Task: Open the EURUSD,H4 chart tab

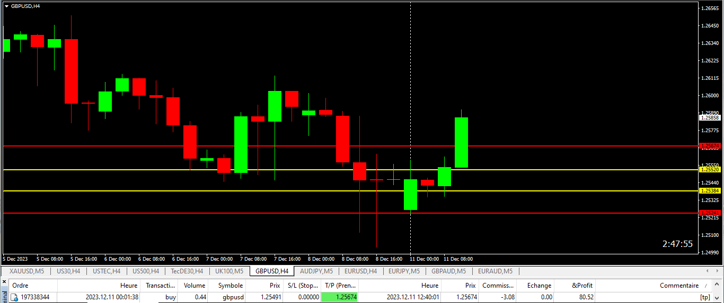Action: [360, 271]
